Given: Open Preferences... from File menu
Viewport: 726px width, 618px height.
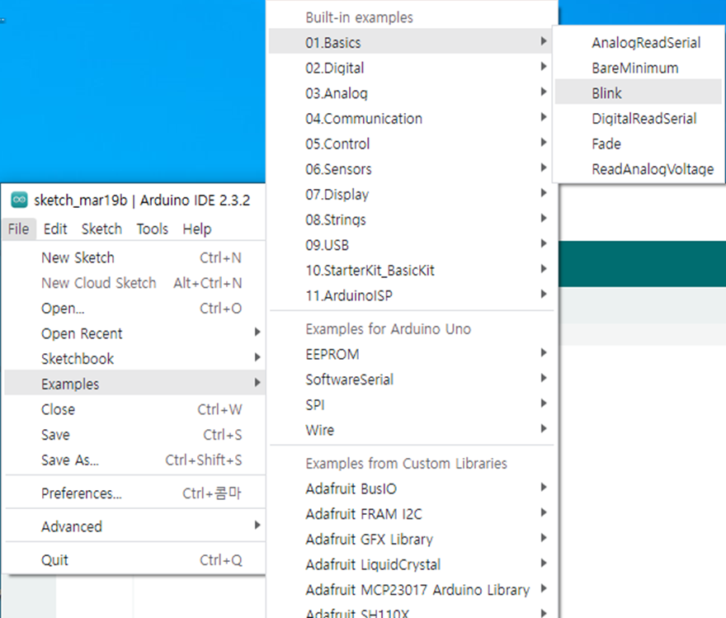Looking at the screenshot, I should (135, 493).
